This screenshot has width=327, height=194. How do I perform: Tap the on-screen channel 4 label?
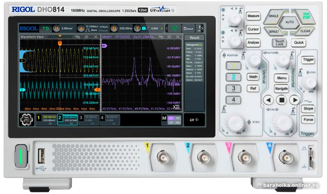102,118
